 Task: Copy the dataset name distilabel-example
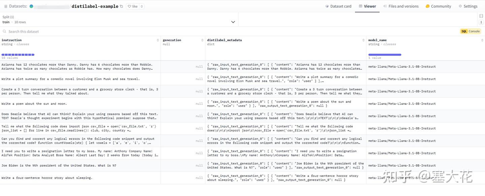coord(122,6)
